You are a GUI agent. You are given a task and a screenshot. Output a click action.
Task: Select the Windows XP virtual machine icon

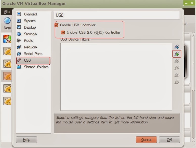click(7, 39)
